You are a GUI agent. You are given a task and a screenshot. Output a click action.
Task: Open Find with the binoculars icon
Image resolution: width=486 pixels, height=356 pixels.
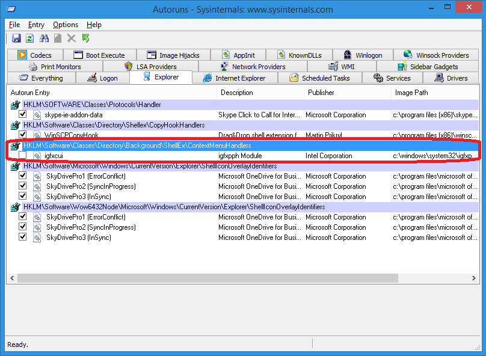click(44, 38)
